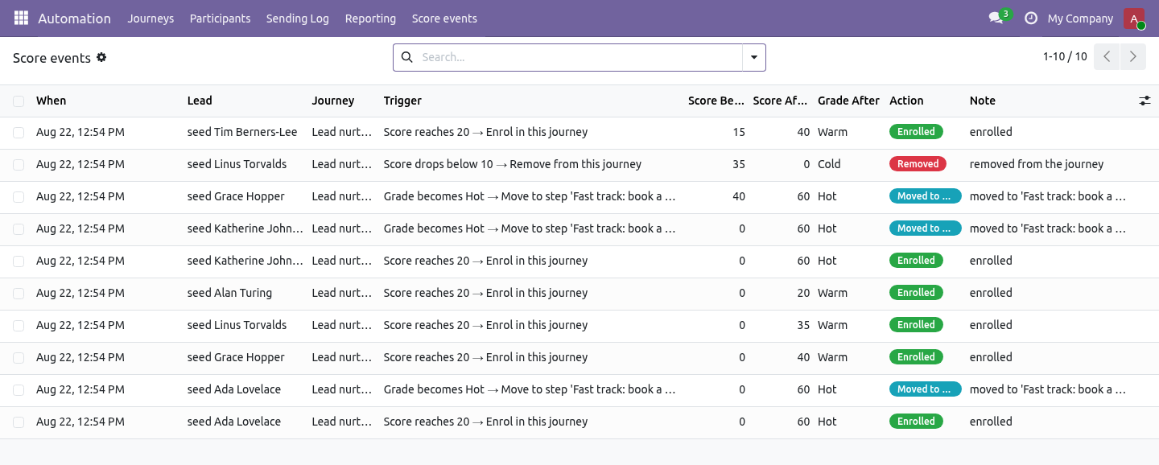Sort by the Trigger column header
Image resolution: width=1159 pixels, height=465 pixels.
pos(402,101)
